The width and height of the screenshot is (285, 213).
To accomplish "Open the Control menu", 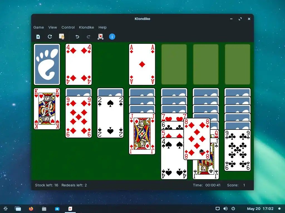I will (x=68, y=27).
